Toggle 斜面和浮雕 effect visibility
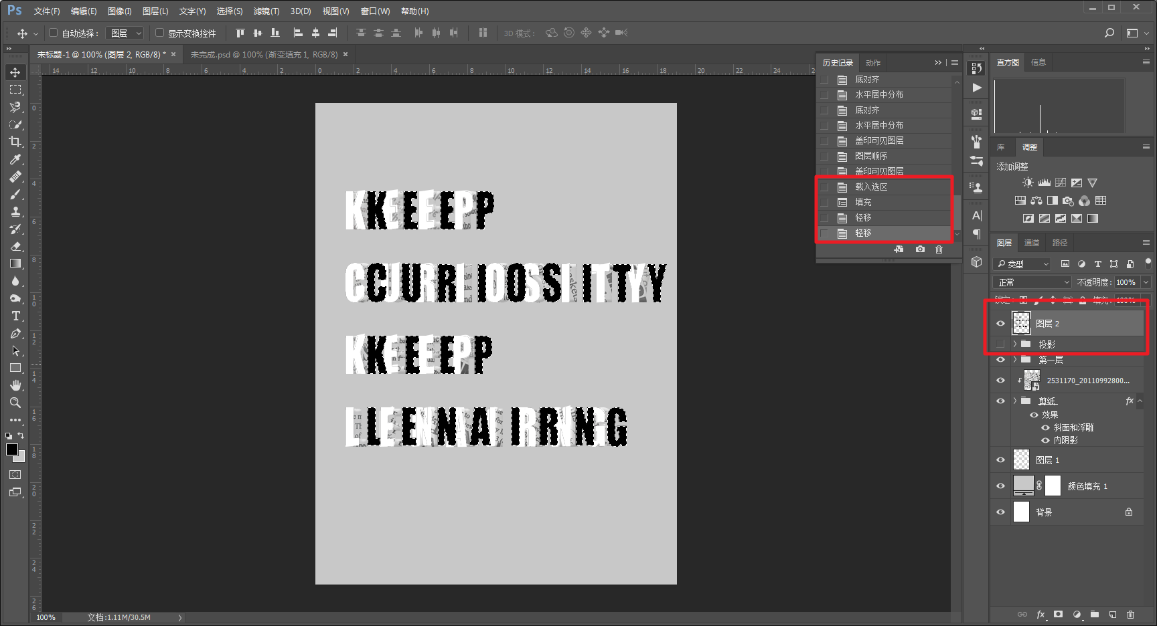The image size is (1157, 626). (1045, 428)
